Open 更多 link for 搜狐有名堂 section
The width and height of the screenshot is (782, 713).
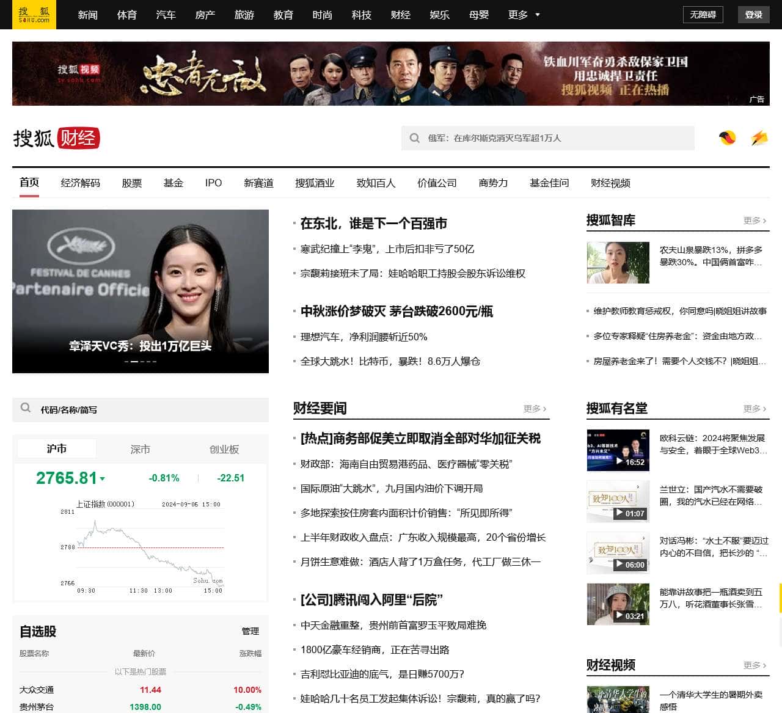tap(755, 409)
